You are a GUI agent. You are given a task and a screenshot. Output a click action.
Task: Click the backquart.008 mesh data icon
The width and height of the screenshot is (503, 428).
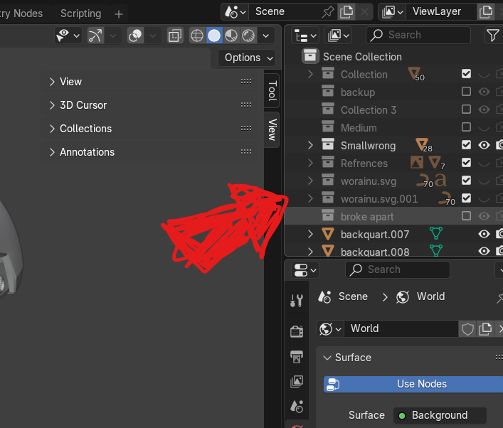[x=436, y=250]
